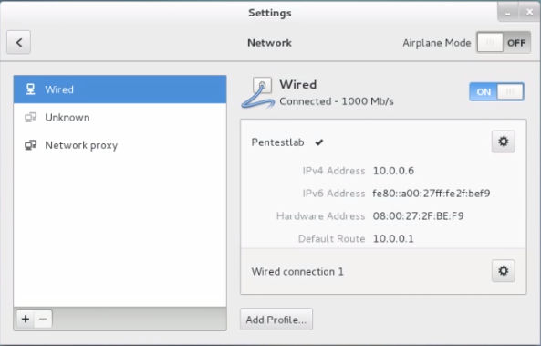Image resolution: width=541 pixels, height=346 pixels.
Task: Click the Pentestlab active checkmark
Action: (x=319, y=142)
